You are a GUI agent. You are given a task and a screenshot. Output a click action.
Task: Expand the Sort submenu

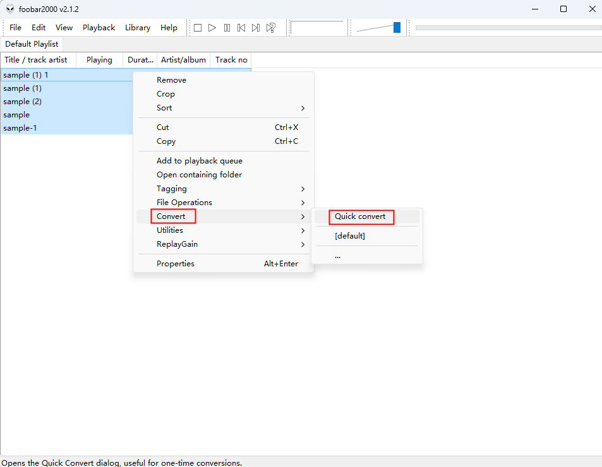pos(224,108)
